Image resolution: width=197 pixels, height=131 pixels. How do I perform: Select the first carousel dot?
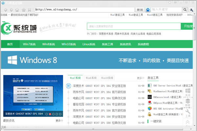click(47, 114)
